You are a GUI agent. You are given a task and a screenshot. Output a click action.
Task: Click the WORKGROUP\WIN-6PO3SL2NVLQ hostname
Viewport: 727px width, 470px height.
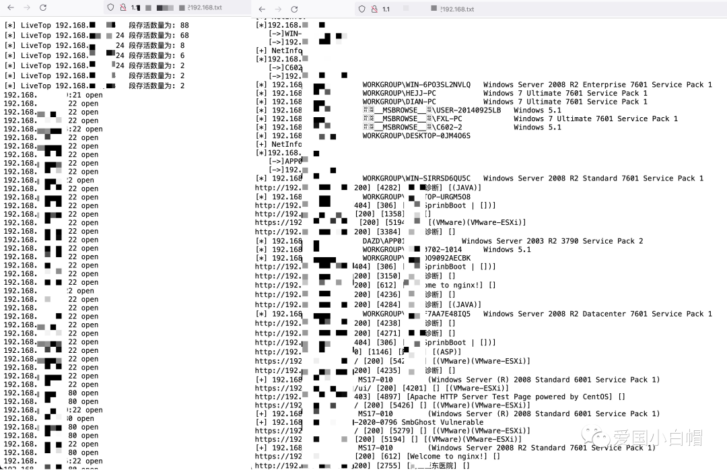(x=417, y=84)
